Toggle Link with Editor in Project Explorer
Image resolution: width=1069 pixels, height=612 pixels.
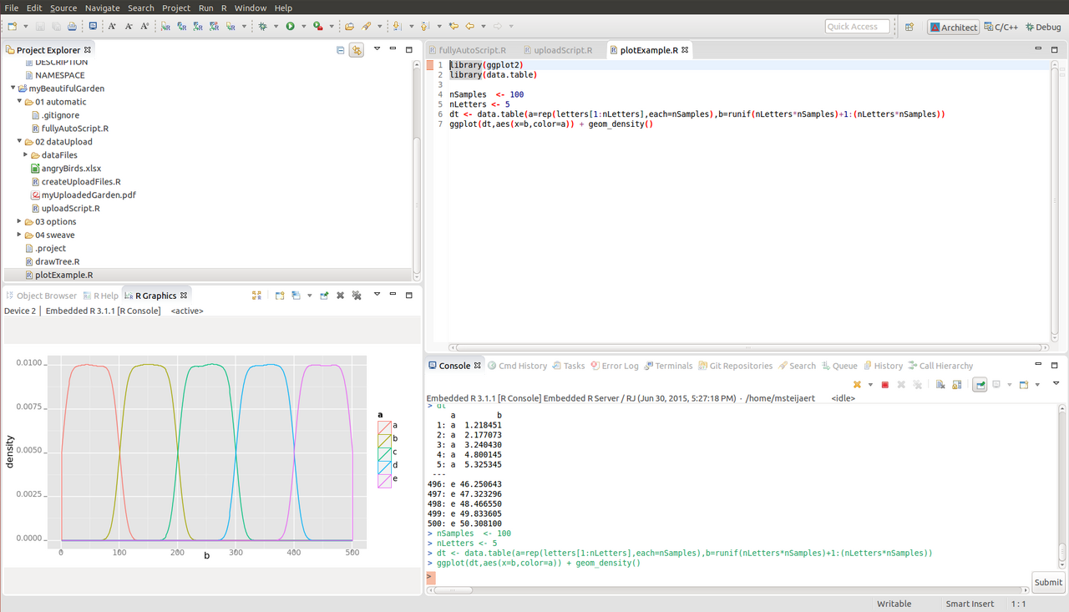357,50
